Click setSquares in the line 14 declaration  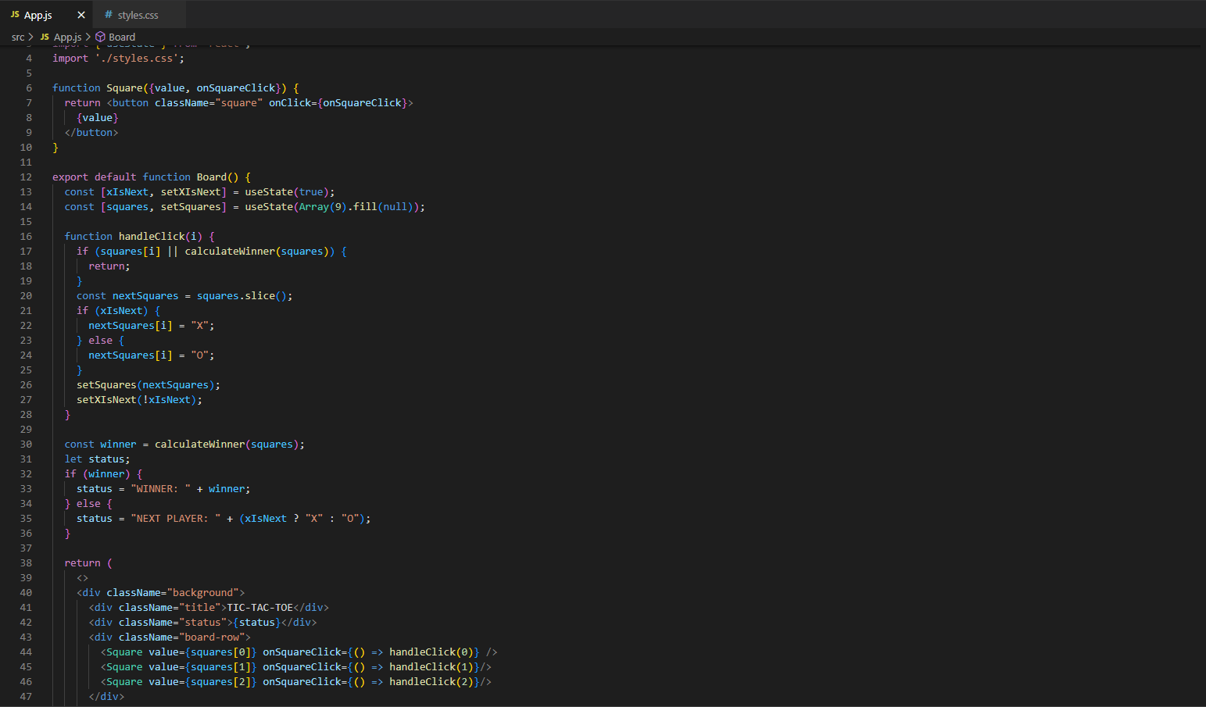191,207
